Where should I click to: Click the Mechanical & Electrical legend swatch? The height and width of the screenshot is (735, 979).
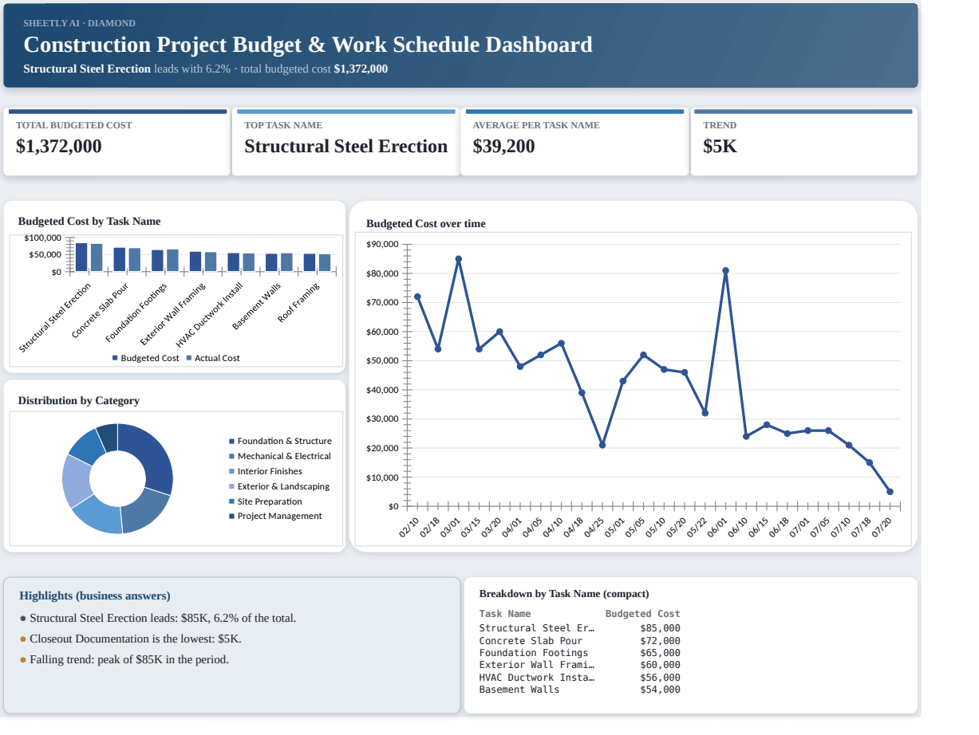tap(232, 456)
